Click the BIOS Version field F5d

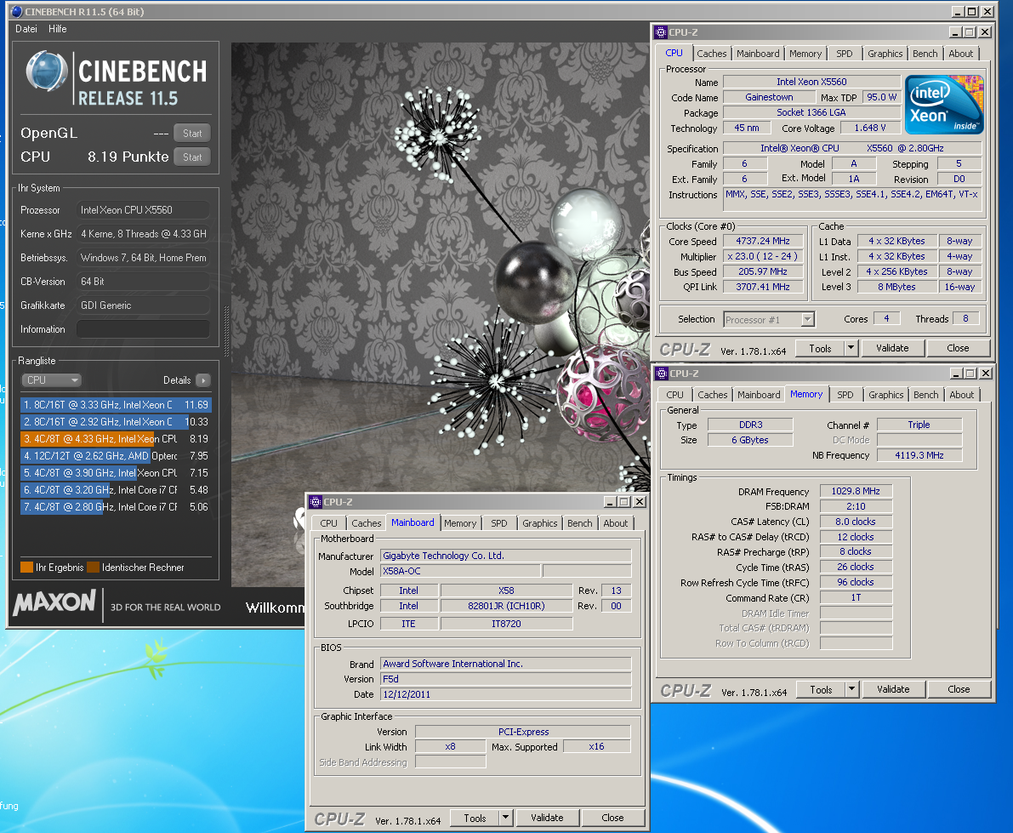(x=505, y=679)
